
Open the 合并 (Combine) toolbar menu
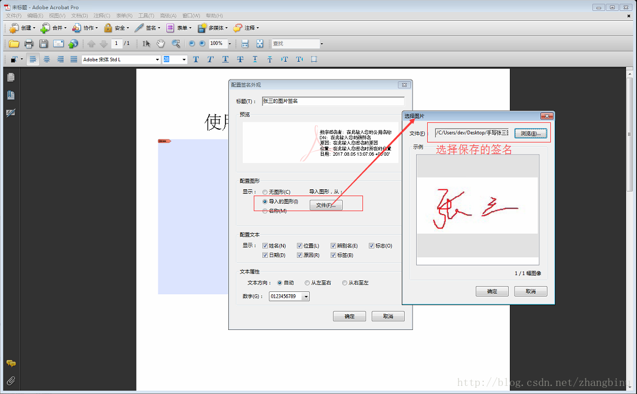coord(53,28)
